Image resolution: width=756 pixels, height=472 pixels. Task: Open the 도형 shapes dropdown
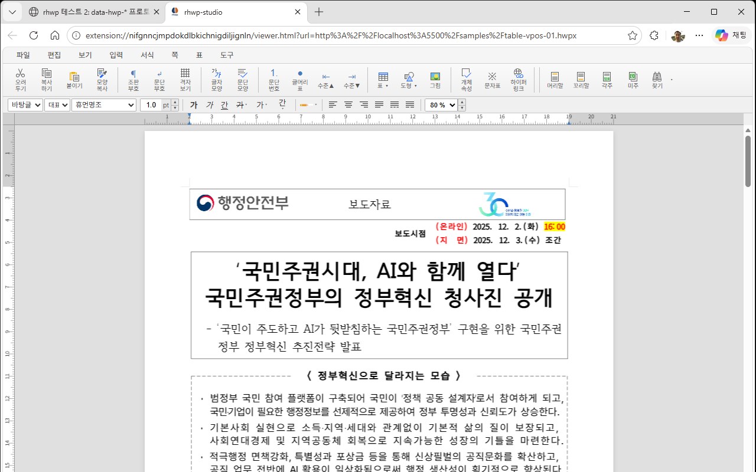pos(409,80)
